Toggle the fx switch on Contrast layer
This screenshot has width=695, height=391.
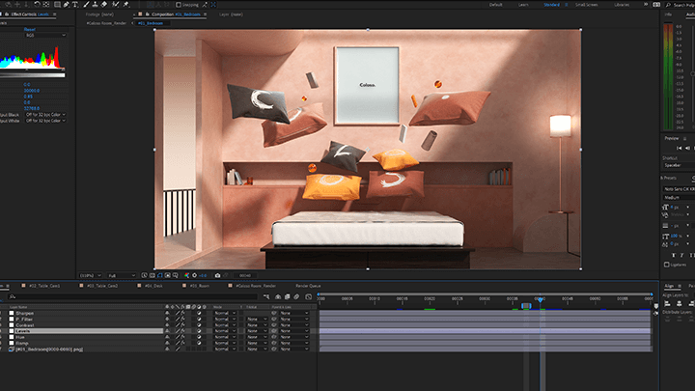click(182, 325)
